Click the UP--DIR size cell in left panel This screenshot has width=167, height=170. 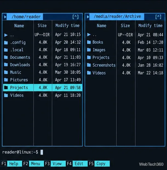42,35
